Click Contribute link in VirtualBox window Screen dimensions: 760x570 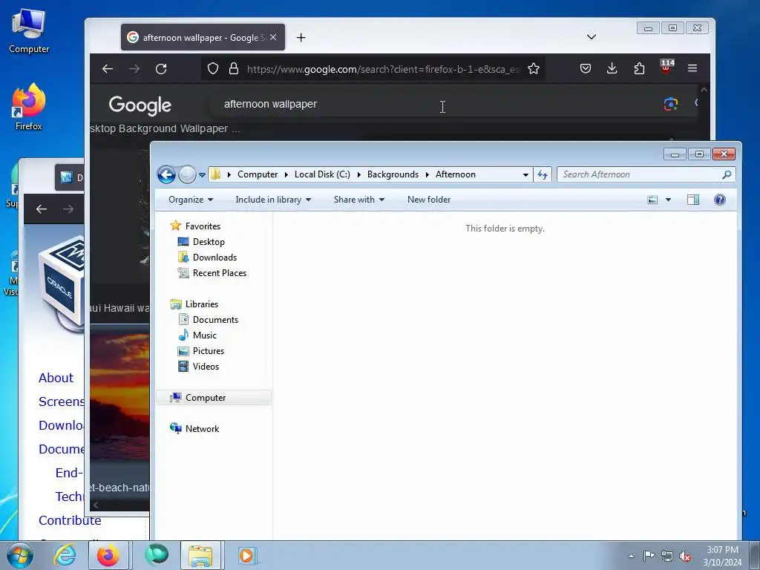coord(70,520)
